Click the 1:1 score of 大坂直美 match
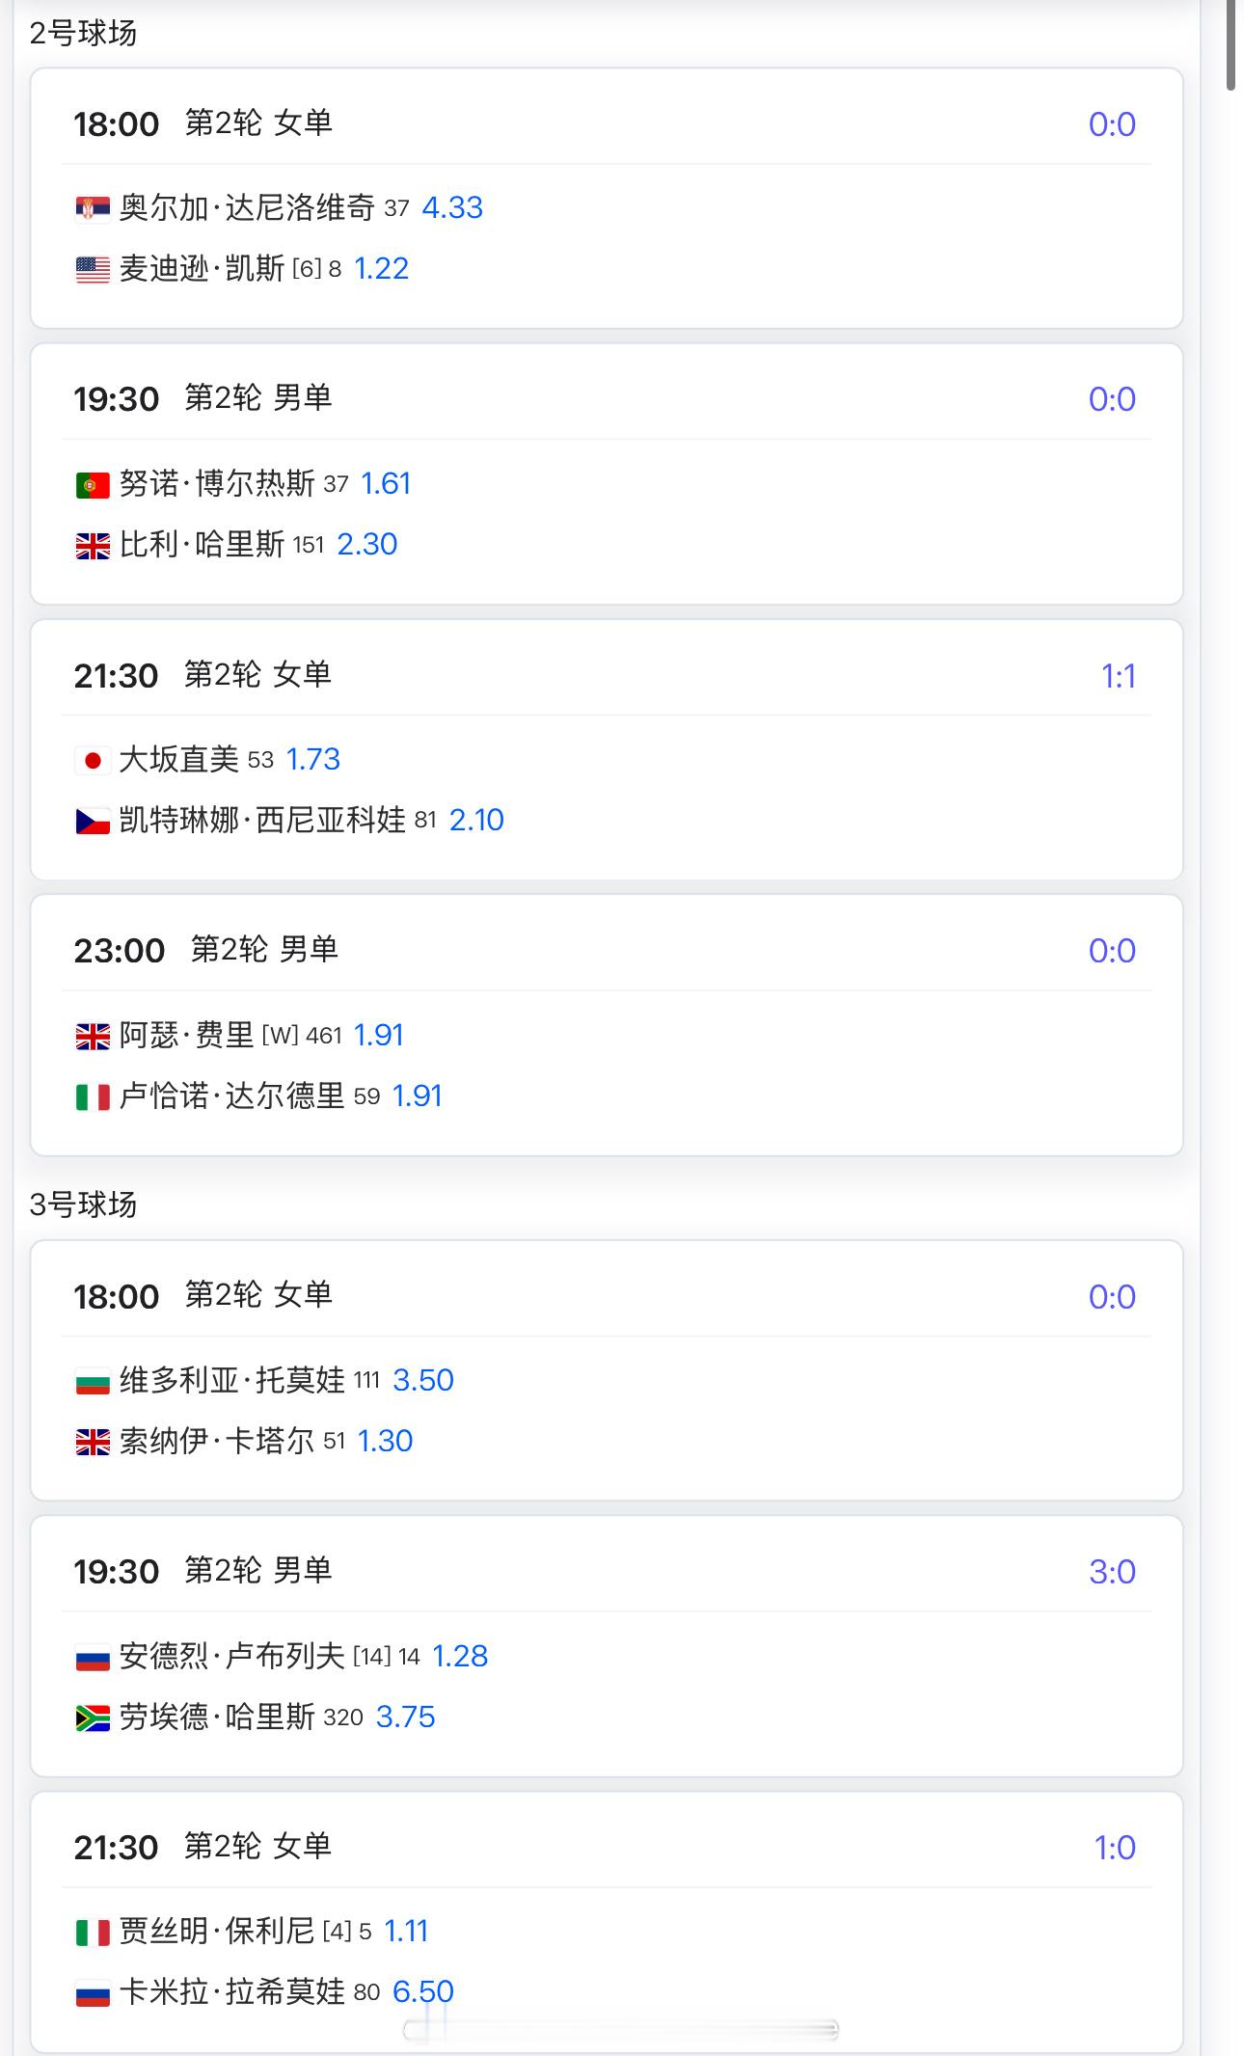 click(1119, 676)
